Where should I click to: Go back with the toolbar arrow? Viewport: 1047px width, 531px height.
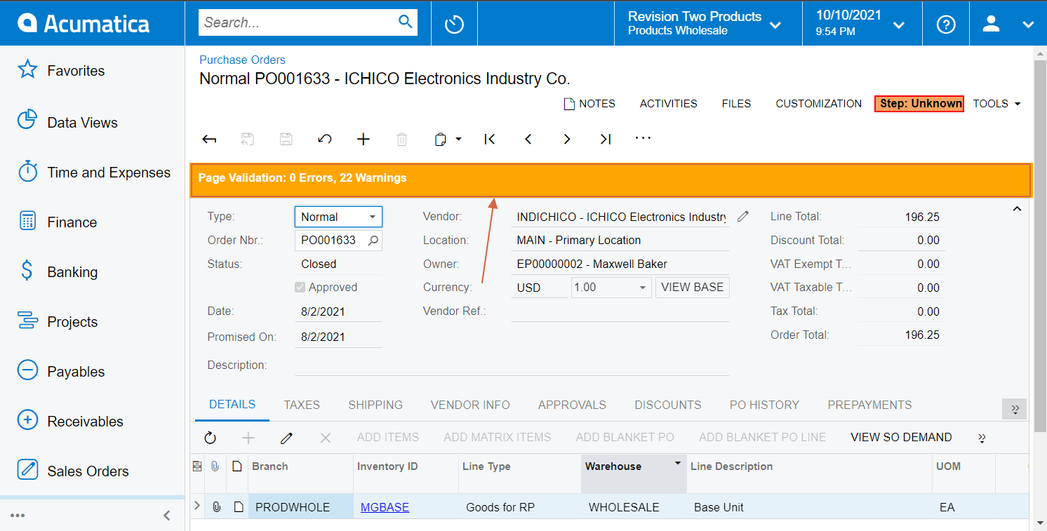pyautogui.click(x=209, y=139)
